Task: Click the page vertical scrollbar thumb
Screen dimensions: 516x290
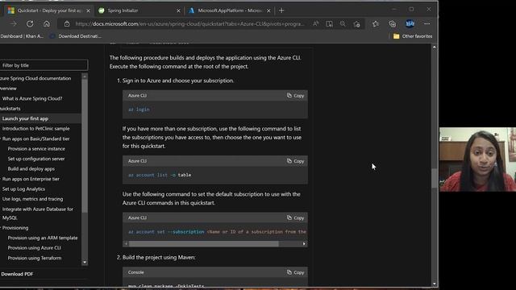Action: [434, 178]
